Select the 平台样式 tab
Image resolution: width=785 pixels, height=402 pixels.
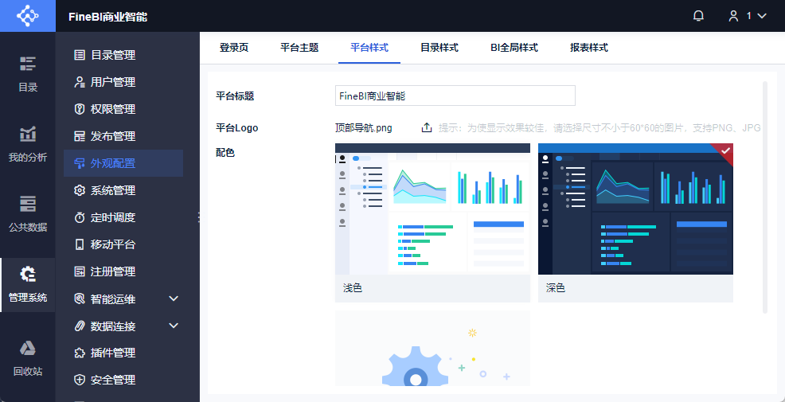point(369,48)
